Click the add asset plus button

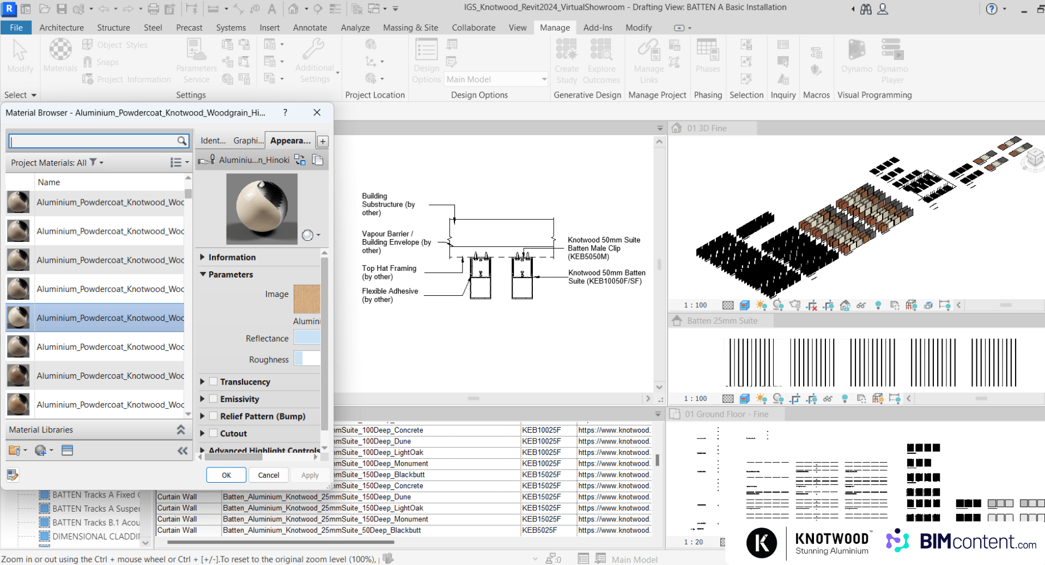pos(323,141)
